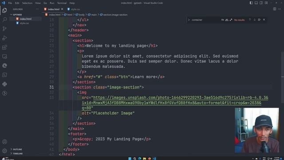Image resolution: width=284 pixels, height=160 pixels.
Task: Open Microsoft Edge from taskbar
Action: pos(140,159)
